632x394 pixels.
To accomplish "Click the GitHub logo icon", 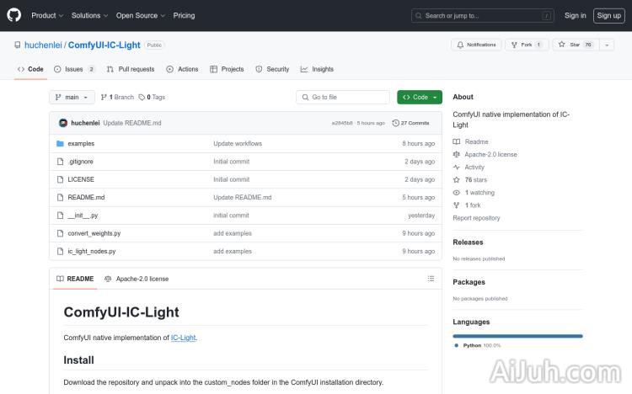I will click(x=14, y=15).
